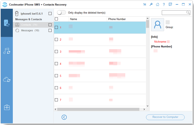Open the shopping cart purchase icon
Viewport: 194px width, 125px height.
point(144,5)
